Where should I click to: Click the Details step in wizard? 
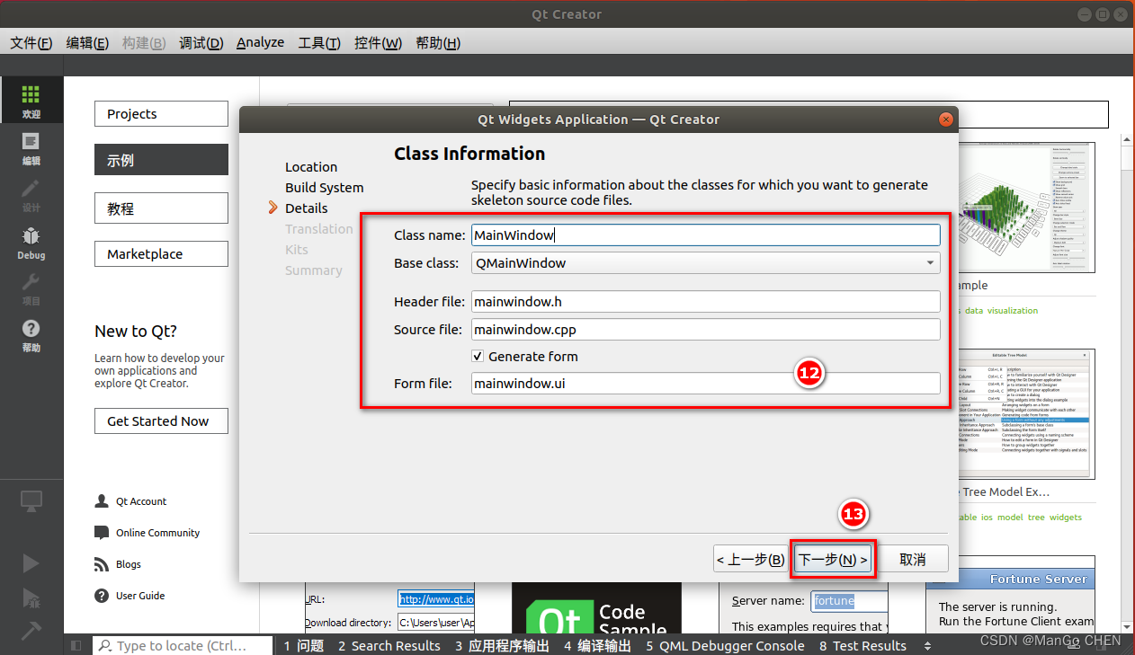tap(307, 208)
